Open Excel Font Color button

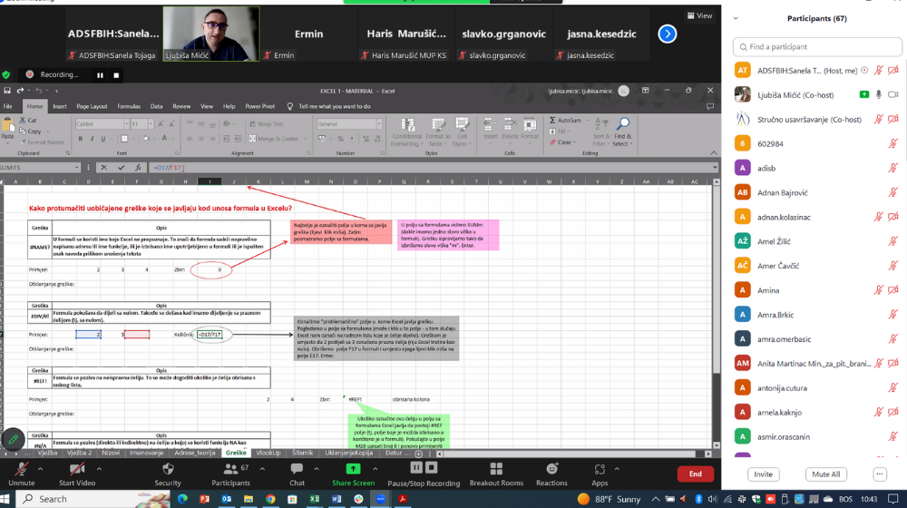(164, 139)
